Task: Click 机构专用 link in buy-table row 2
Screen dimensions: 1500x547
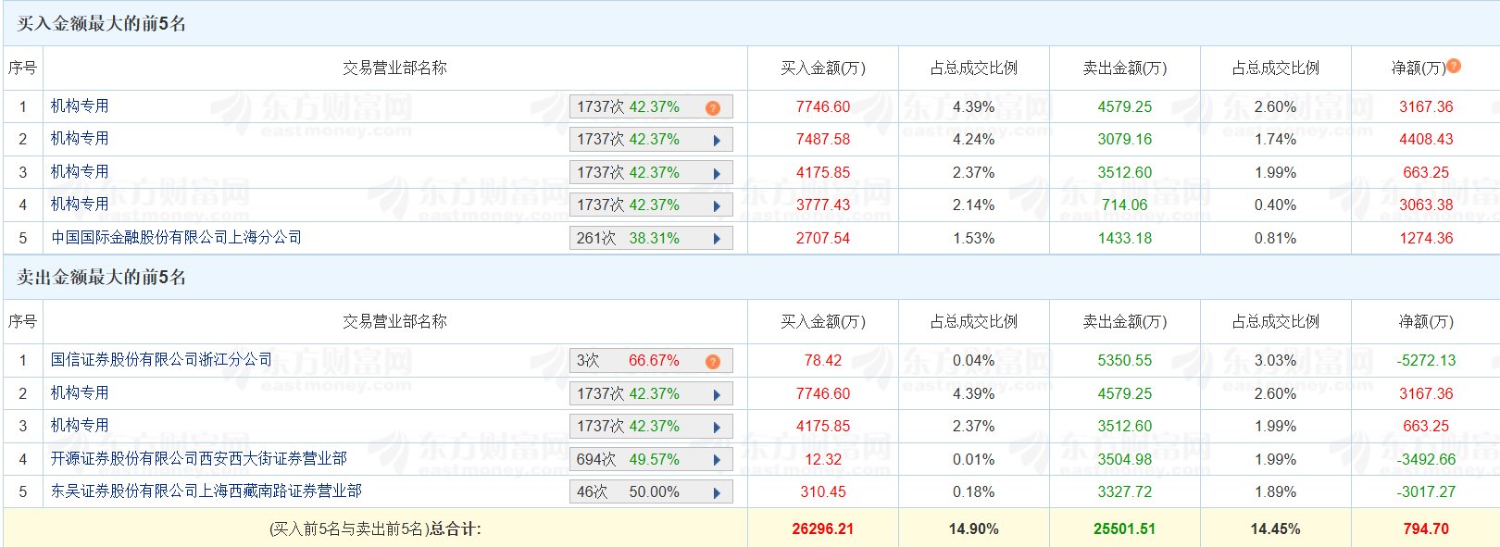Action: tap(80, 138)
